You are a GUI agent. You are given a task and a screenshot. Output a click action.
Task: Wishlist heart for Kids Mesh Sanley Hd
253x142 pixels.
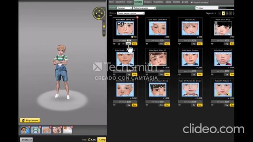[114, 44]
